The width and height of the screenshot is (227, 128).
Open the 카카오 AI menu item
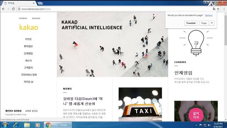pyautogui.click(x=28, y=82)
